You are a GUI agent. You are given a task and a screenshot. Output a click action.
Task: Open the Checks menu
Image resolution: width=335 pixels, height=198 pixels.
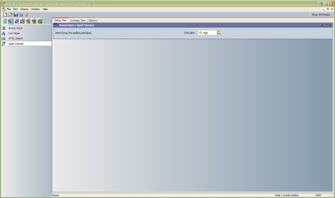(x=24, y=9)
